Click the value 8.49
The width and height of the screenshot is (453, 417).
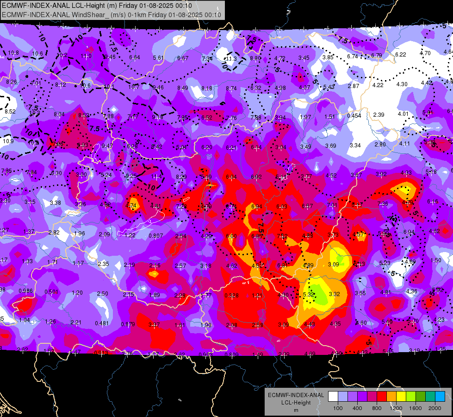[x=183, y=88]
